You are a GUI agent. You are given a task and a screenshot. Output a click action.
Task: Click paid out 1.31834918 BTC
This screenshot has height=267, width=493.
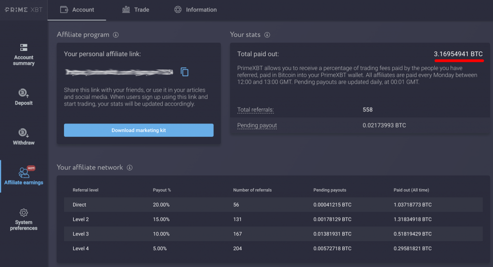(413, 219)
